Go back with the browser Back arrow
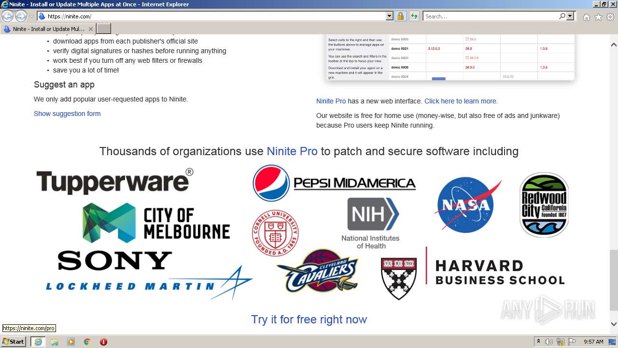The image size is (618, 348). pyautogui.click(x=7, y=16)
